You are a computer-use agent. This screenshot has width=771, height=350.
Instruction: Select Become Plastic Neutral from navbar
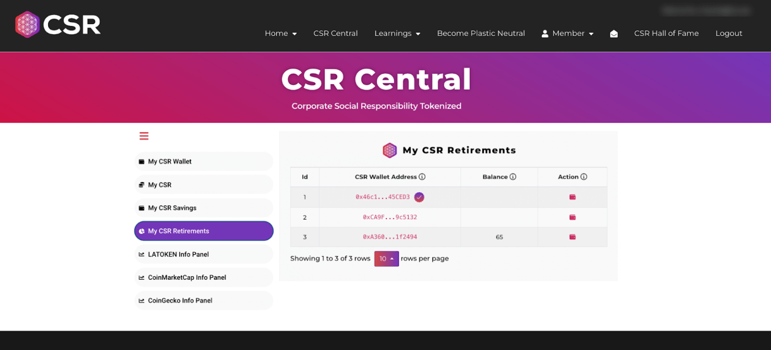(481, 33)
